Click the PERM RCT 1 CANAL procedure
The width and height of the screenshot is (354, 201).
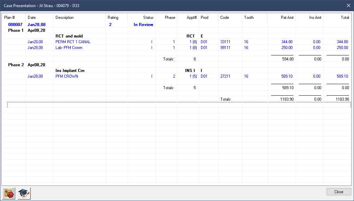click(73, 42)
